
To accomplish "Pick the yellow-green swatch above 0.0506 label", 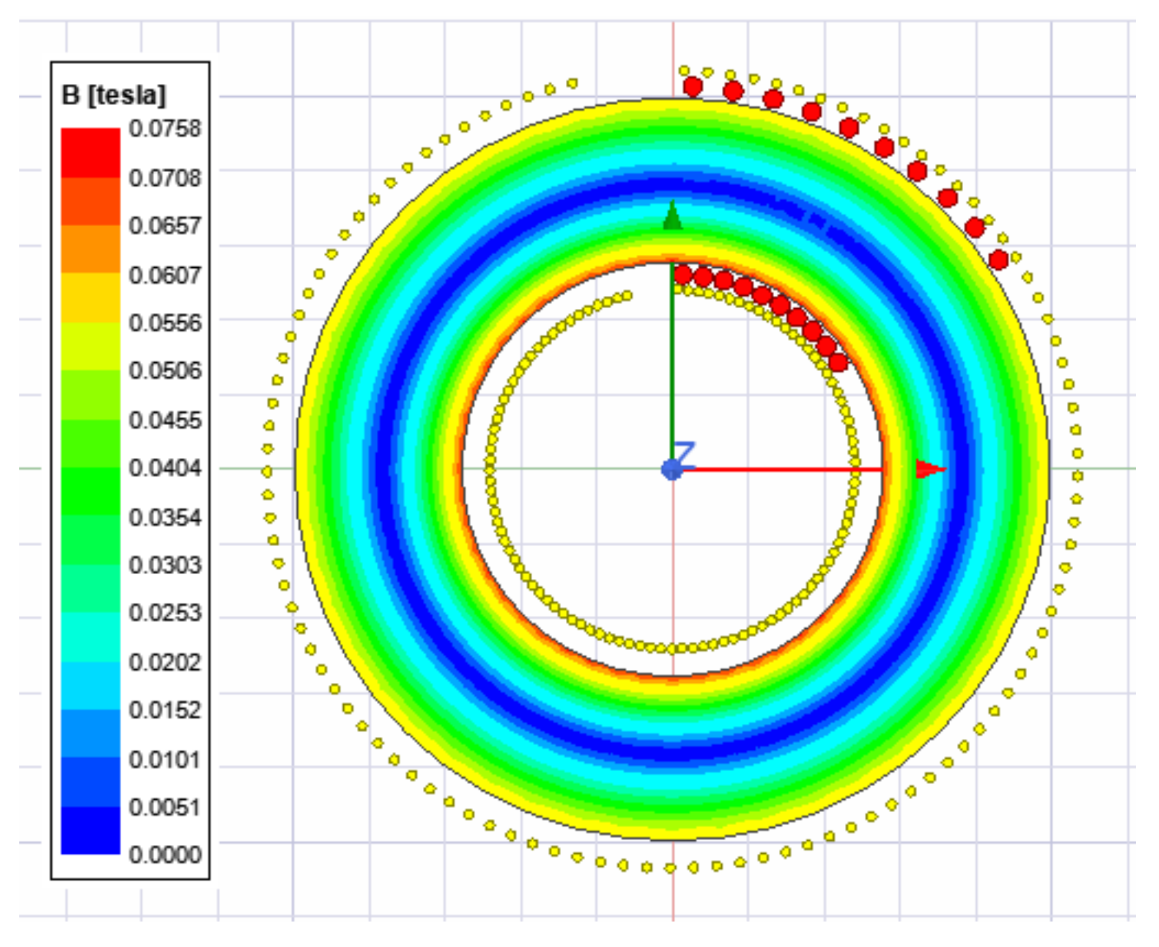I will [x=90, y=346].
